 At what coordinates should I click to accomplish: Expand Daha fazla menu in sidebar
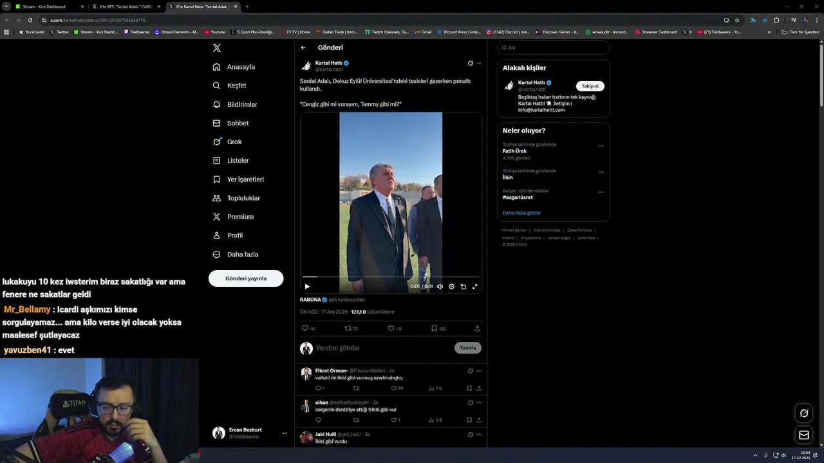pos(236,254)
